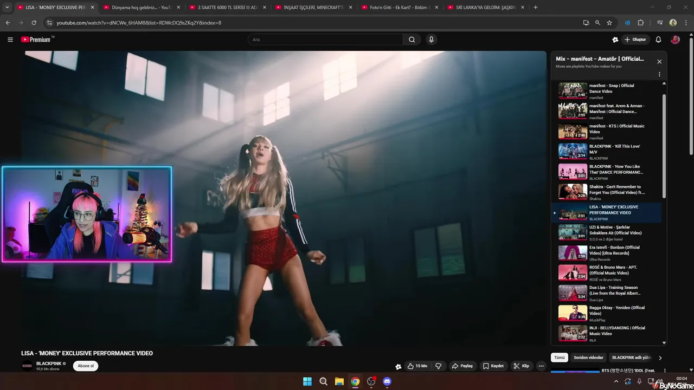Click the search magnifier button
The width and height of the screenshot is (694, 390).
pyautogui.click(x=412, y=40)
